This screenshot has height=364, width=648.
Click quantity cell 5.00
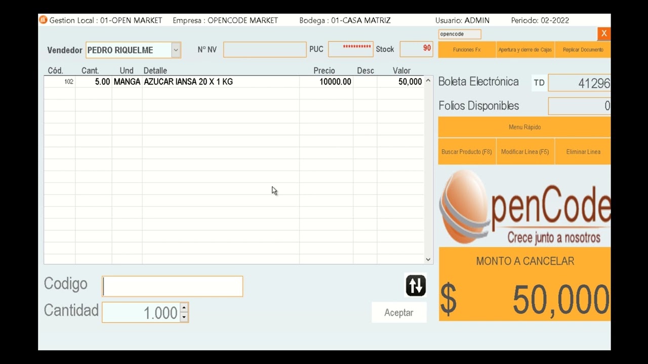click(94, 81)
